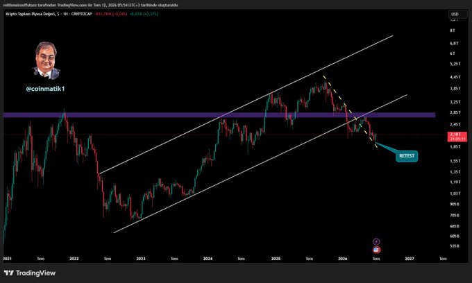Click the 785B price axis label

point(454,215)
